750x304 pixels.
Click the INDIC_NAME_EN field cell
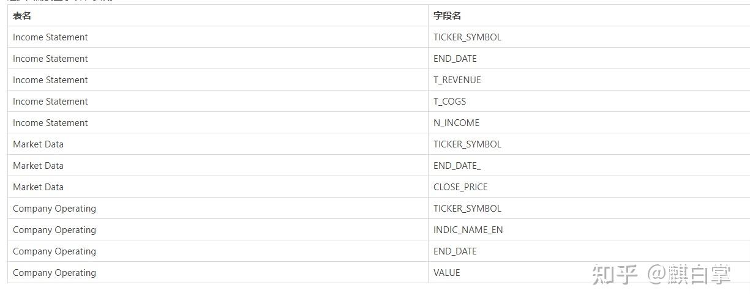tap(468, 230)
